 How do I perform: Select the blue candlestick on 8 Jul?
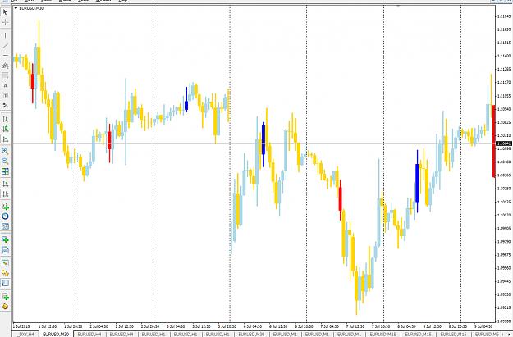pos(417,181)
